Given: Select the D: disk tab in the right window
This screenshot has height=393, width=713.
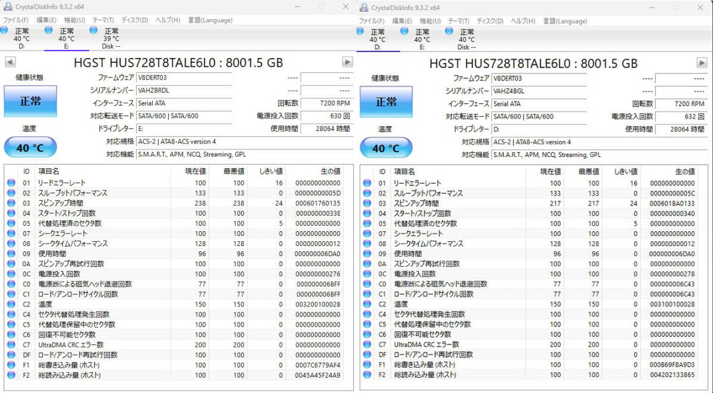Looking at the screenshot, I should (x=378, y=39).
